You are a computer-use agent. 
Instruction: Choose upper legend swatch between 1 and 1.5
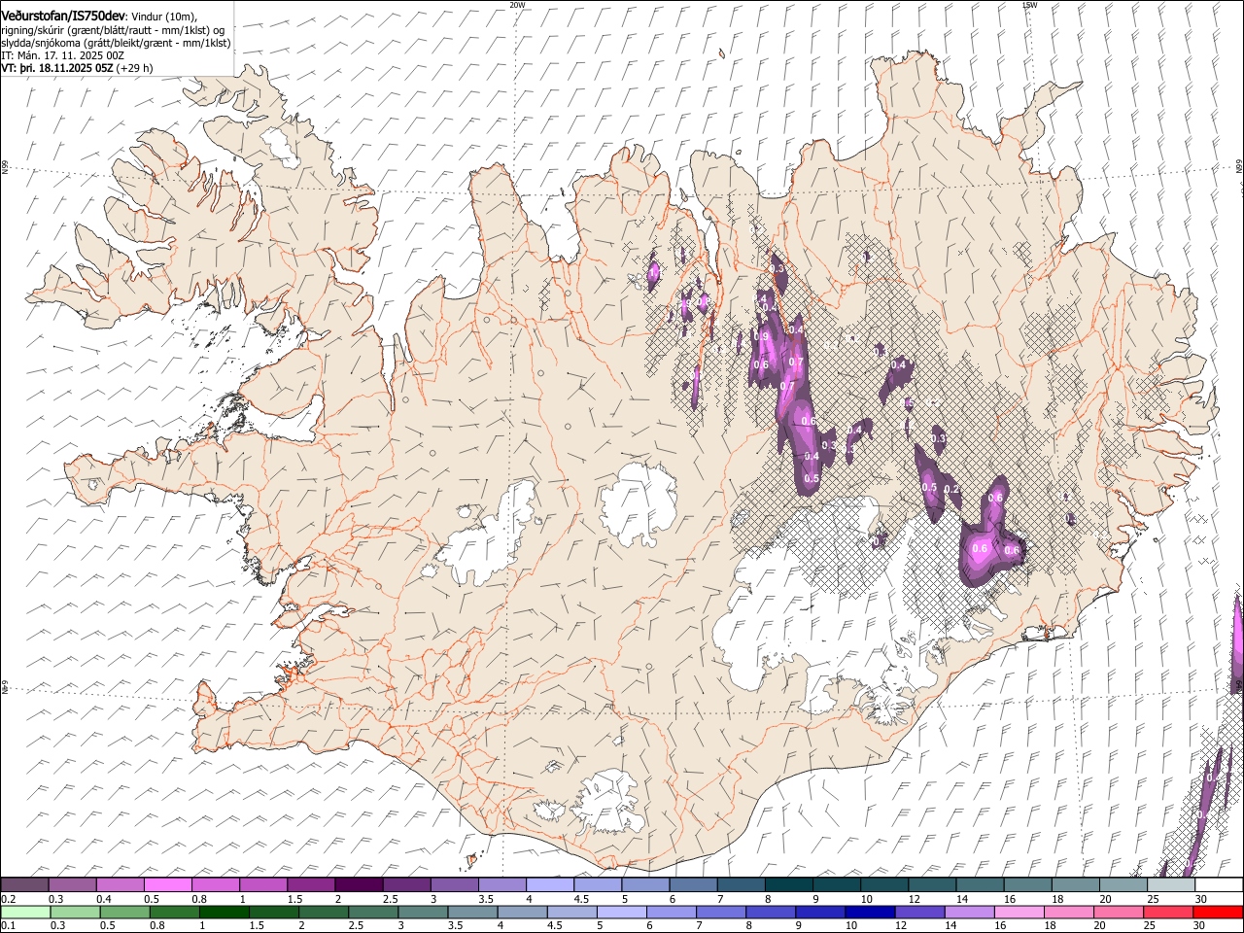pyautogui.click(x=263, y=885)
